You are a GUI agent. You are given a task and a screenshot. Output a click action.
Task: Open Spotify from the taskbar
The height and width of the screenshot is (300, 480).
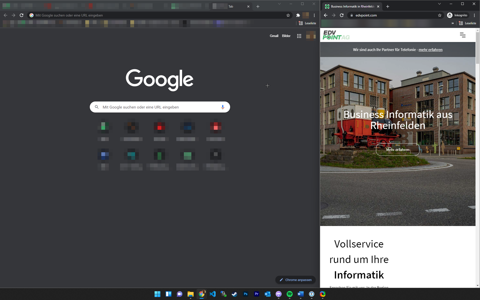[x=289, y=294]
